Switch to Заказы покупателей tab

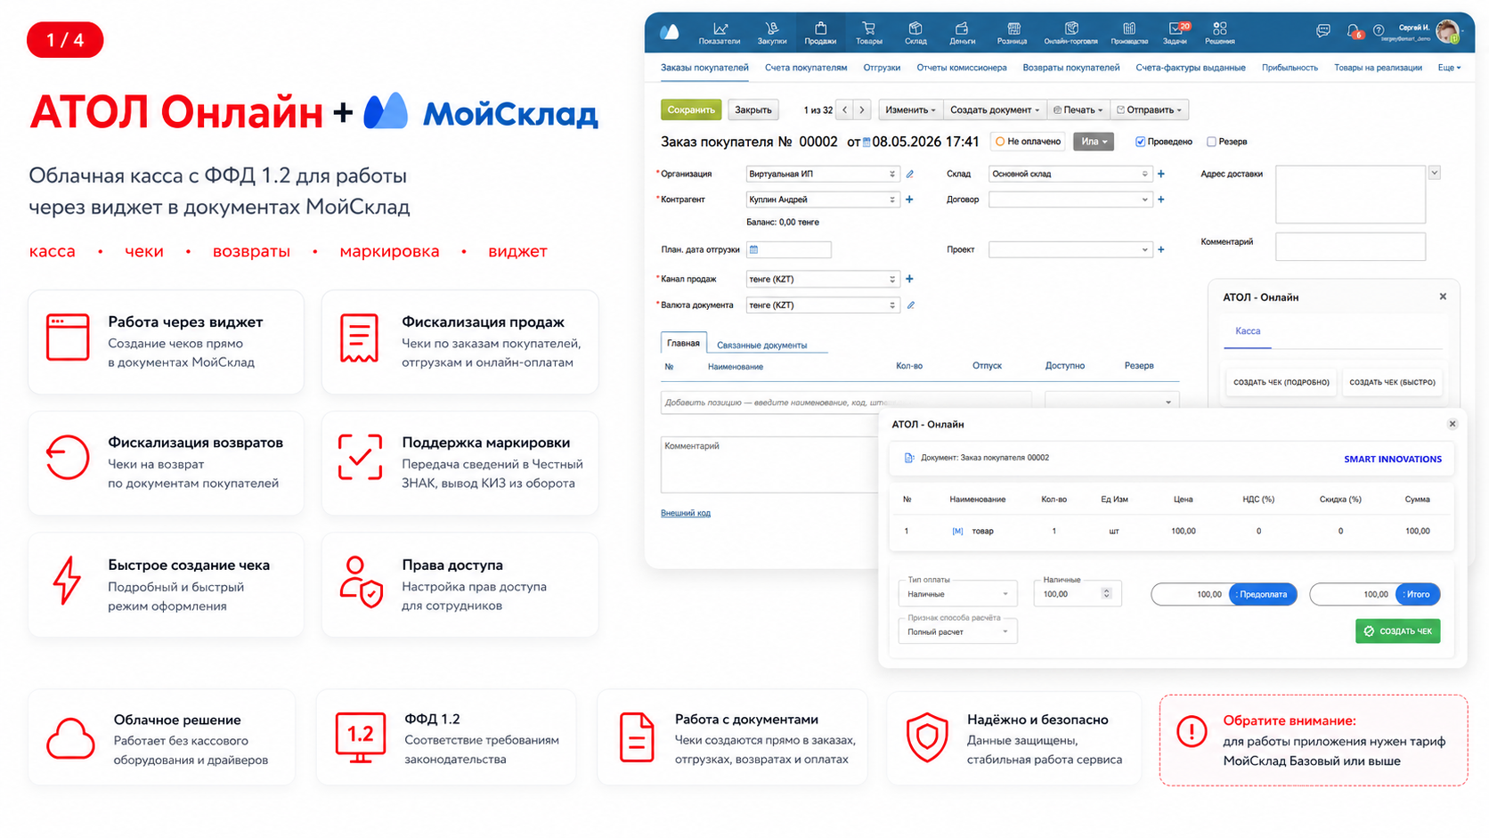[x=704, y=68]
